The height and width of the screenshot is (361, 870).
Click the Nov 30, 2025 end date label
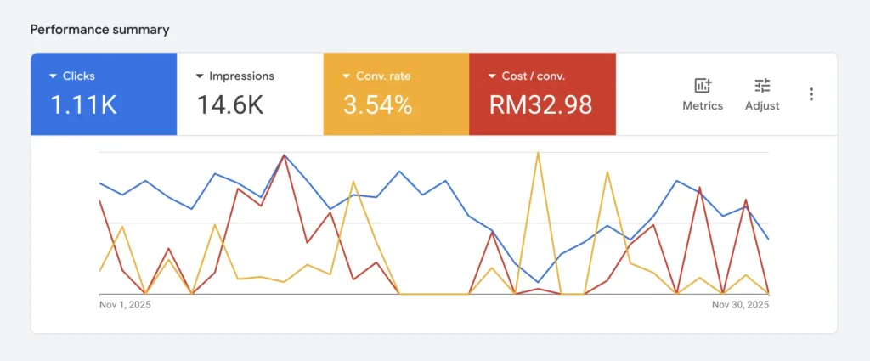pyautogui.click(x=740, y=304)
